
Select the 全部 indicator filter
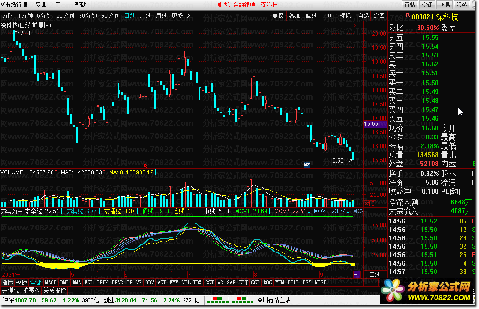point(36,282)
